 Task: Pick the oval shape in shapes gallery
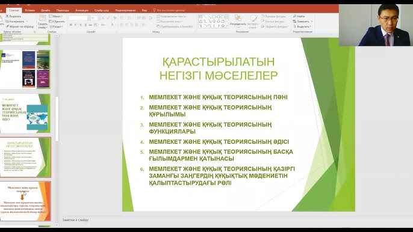click(219, 17)
